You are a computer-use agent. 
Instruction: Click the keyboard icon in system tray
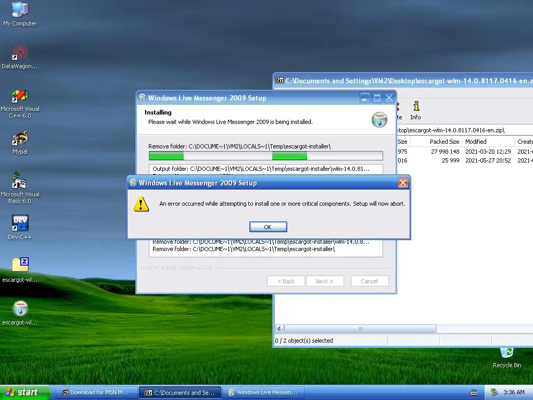474,393
